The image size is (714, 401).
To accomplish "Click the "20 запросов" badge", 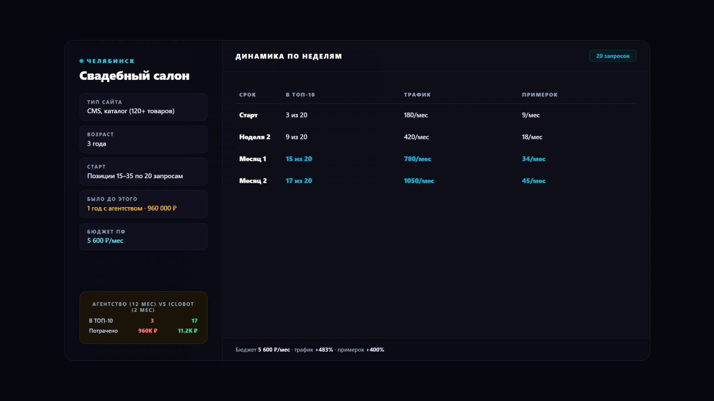I will pyautogui.click(x=613, y=56).
